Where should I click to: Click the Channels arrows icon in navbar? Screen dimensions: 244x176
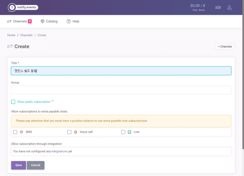click(x=9, y=21)
